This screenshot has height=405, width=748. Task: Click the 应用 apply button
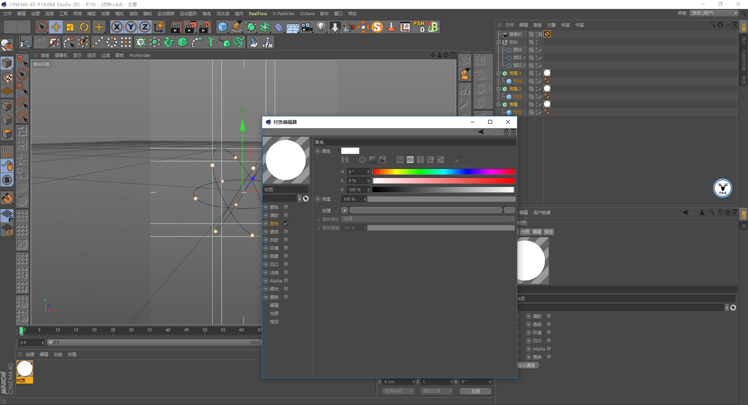[x=476, y=391]
